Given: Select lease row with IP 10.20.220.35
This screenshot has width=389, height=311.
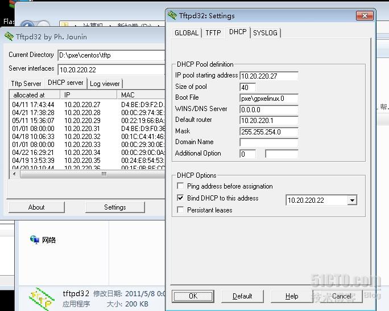Looking at the screenshot, I should pos(88,160).
